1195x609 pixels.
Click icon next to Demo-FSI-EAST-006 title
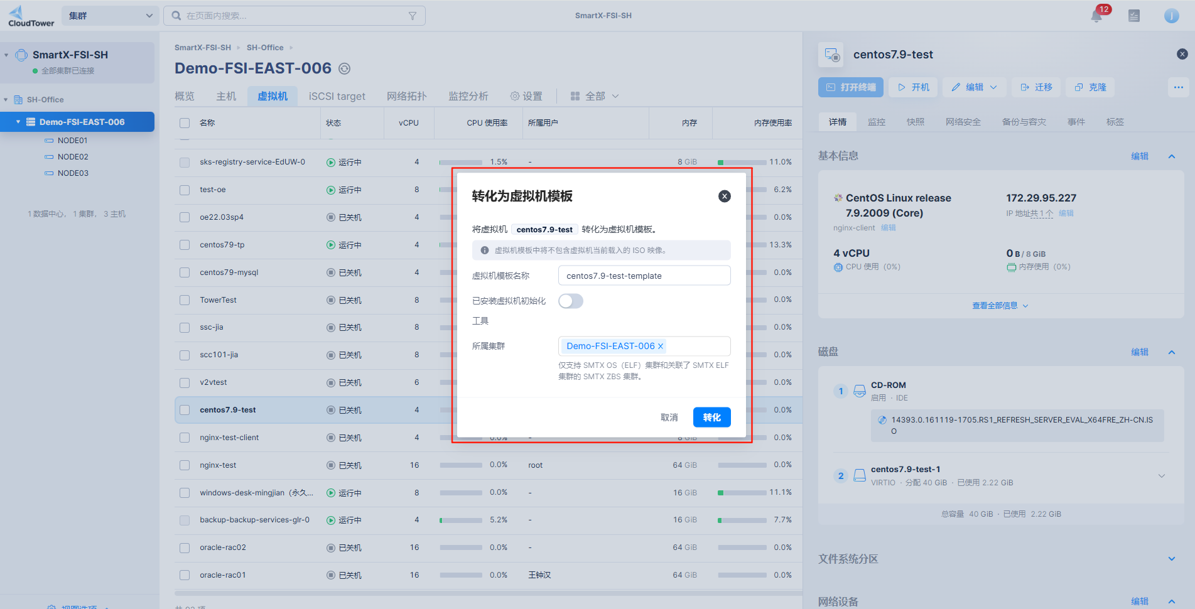[345, 68]
